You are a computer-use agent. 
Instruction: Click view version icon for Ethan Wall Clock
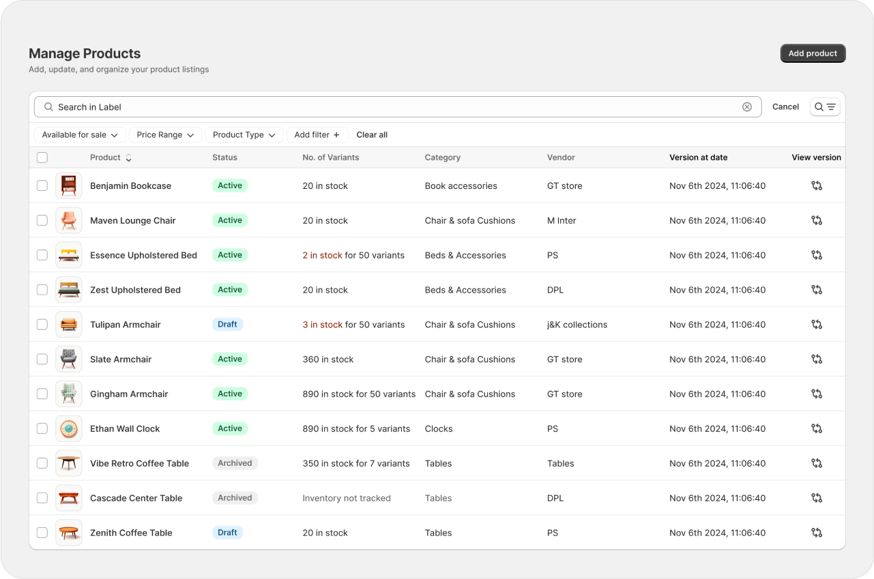816,428
